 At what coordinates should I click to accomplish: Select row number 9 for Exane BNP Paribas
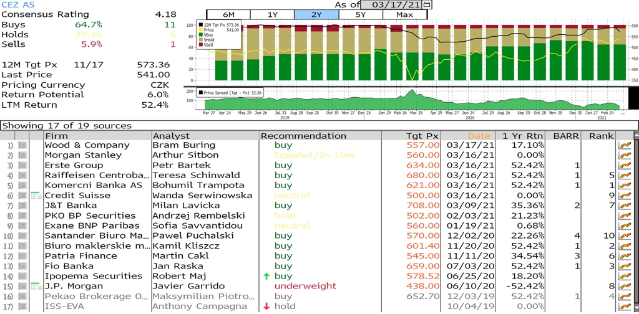(x=10, y=226)
